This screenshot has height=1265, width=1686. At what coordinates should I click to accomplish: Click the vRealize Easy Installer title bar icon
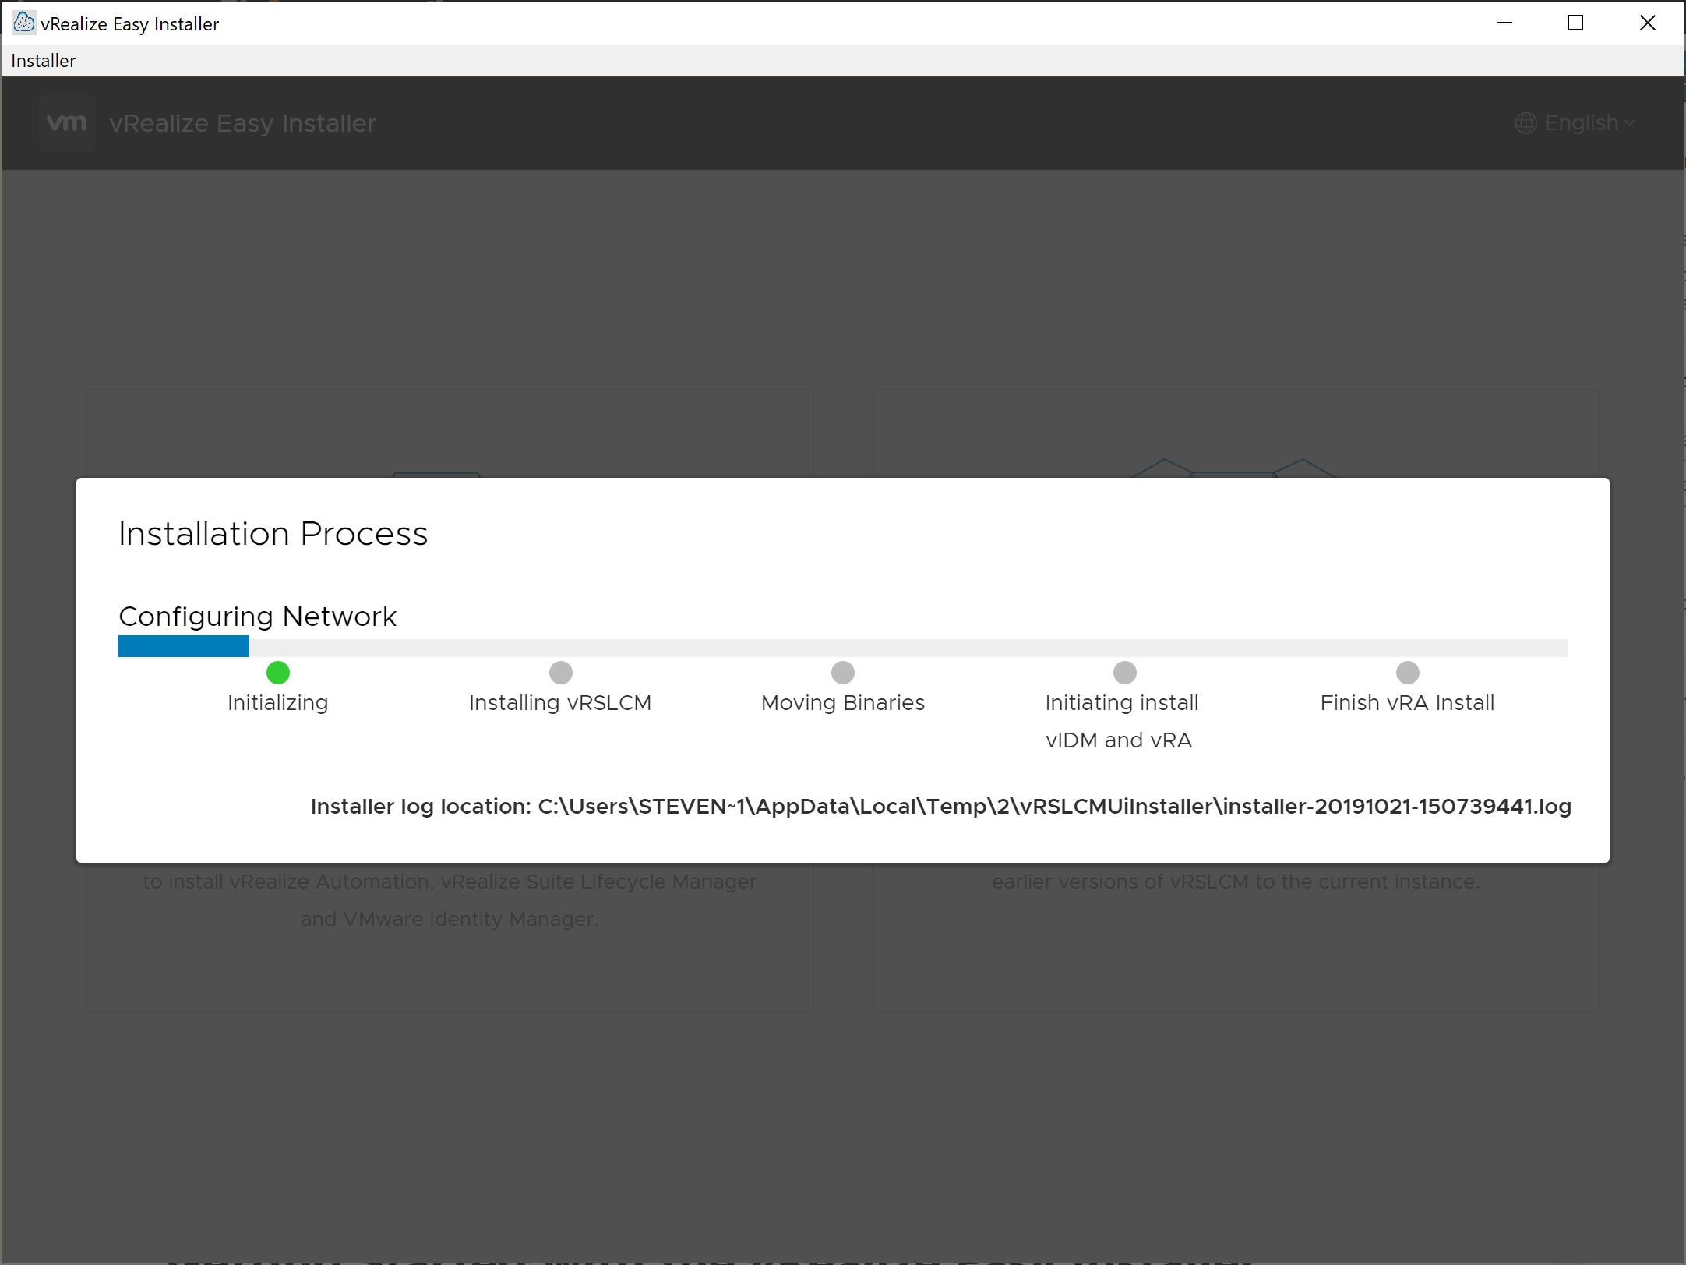pyautogui.click(x=23, y=23)
